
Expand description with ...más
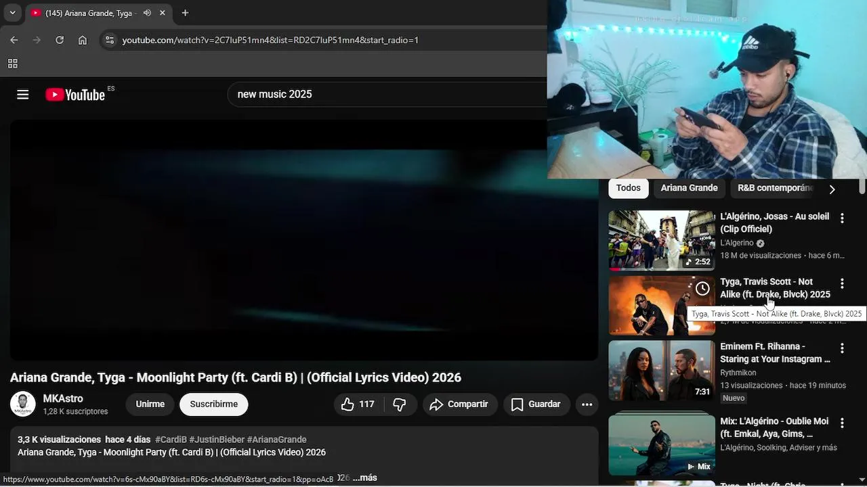(x=364, y=478)
